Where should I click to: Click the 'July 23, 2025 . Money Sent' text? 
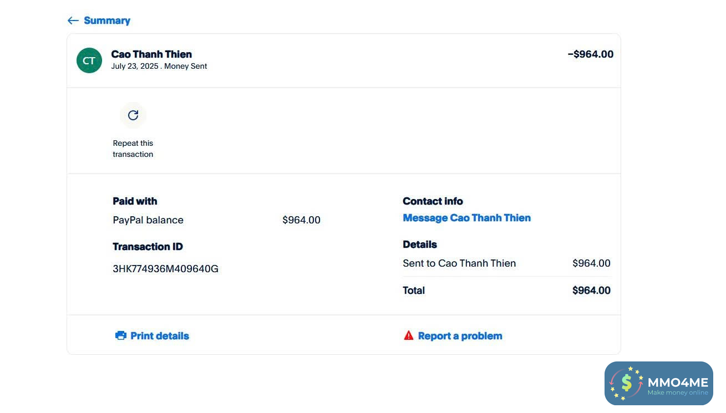[159, 67]
